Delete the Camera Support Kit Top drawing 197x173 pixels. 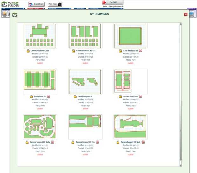pyautogui.click(x=97, y=142)
